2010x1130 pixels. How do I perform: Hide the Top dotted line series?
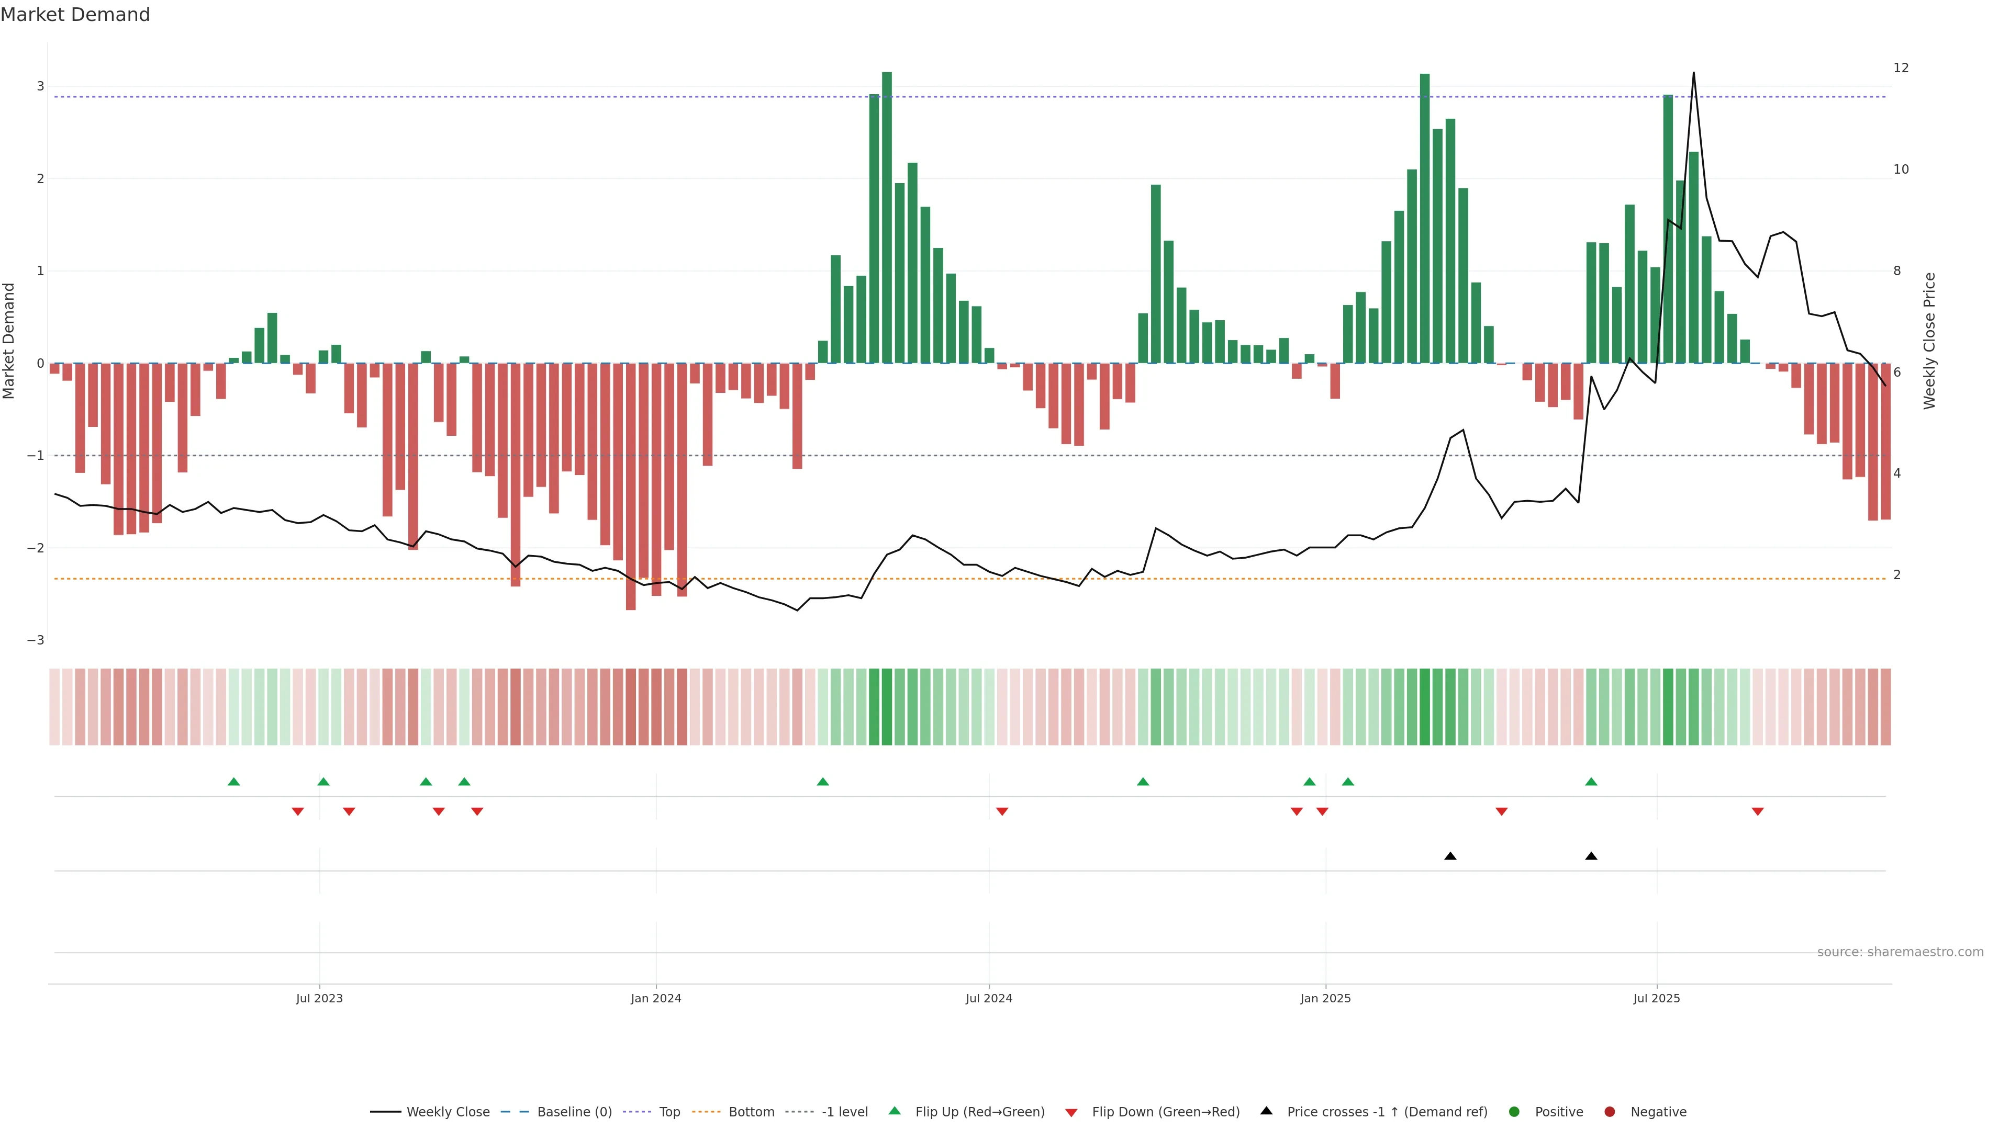point(669,1112)
